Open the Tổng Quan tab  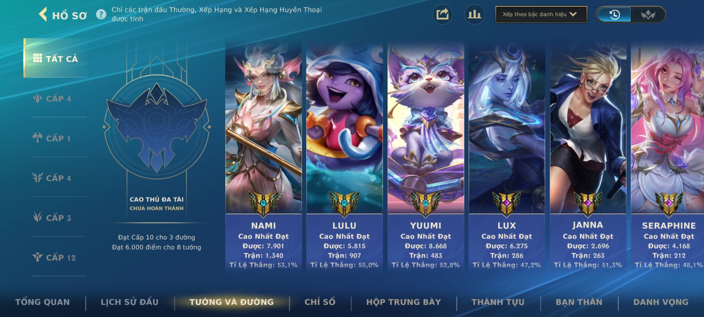coord(43,302)
